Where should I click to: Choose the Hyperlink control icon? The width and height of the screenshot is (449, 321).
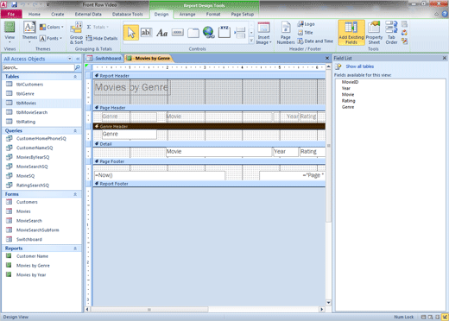pos(208,33)
